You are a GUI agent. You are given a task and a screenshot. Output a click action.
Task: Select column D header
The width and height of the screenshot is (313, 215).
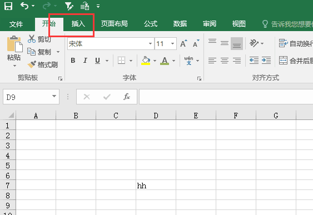point(156,116)
